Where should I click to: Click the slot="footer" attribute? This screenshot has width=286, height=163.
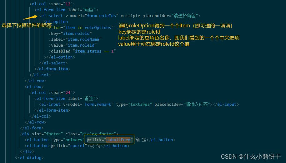click(48, 134)
